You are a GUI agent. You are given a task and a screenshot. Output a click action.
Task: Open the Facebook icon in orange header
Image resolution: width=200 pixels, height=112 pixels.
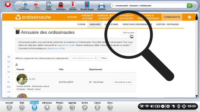190,17
